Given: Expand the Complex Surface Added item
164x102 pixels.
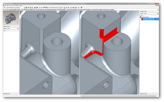Looking at the screenshot, I should coord(141,18).
